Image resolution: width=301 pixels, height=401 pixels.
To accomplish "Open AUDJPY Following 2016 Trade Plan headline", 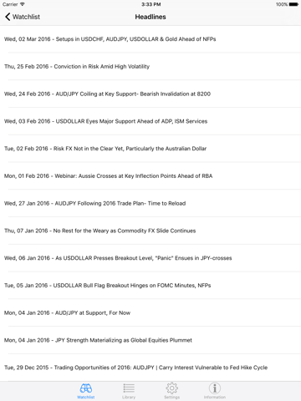I will click(150, 203).
